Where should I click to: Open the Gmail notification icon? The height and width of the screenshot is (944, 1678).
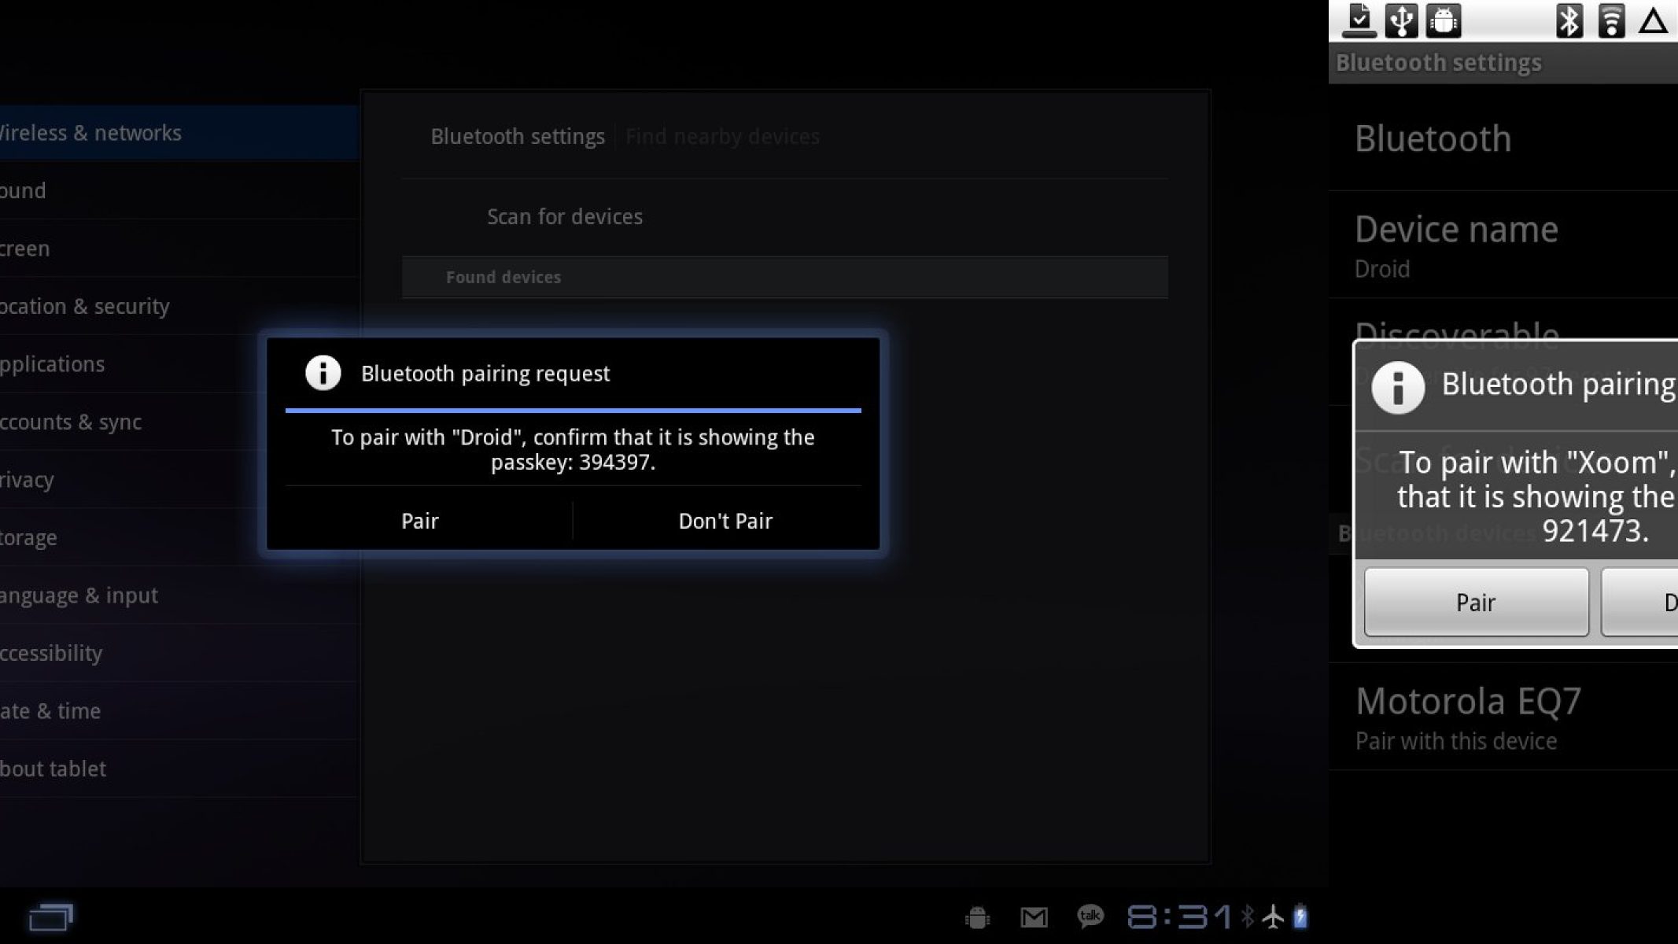click(1034, 917)
